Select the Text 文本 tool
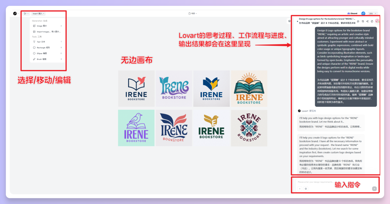Screen dimensions: 390x204 click(x=47, y=42)
